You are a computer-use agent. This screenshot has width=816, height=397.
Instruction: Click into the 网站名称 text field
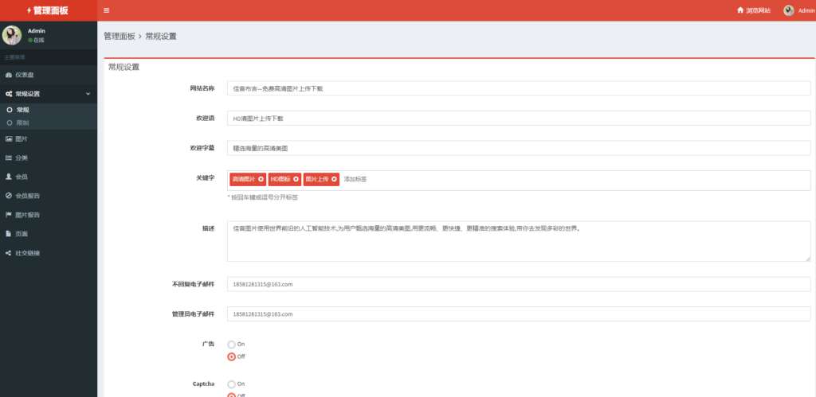click(519, 88)
